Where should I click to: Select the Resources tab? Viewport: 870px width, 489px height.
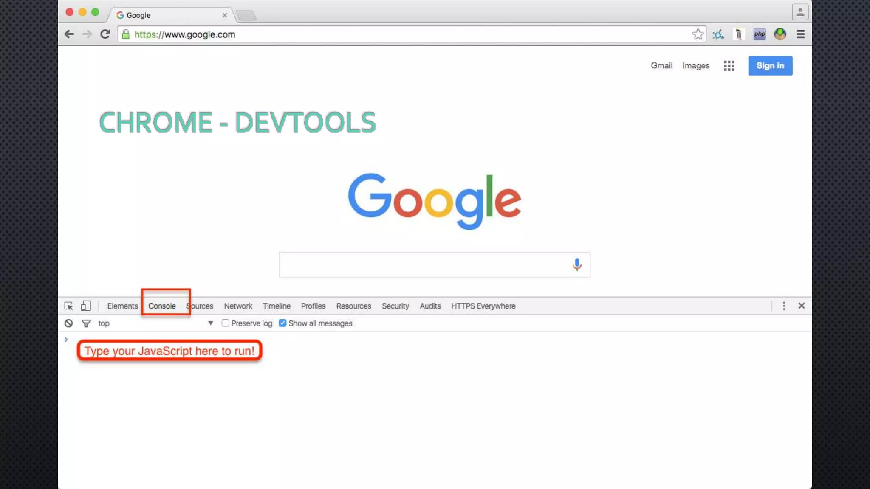(354, 306)
